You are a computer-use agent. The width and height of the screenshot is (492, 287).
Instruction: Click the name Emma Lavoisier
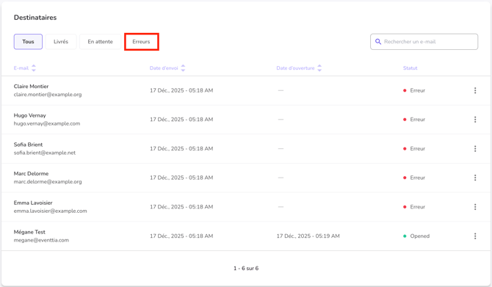click(x=33, y=203)
